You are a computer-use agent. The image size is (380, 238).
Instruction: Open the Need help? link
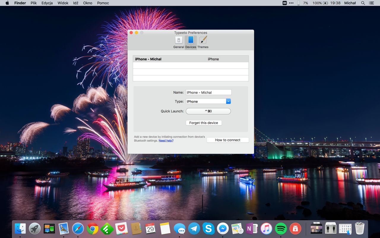pyautogui.click(x=166, y=141)
